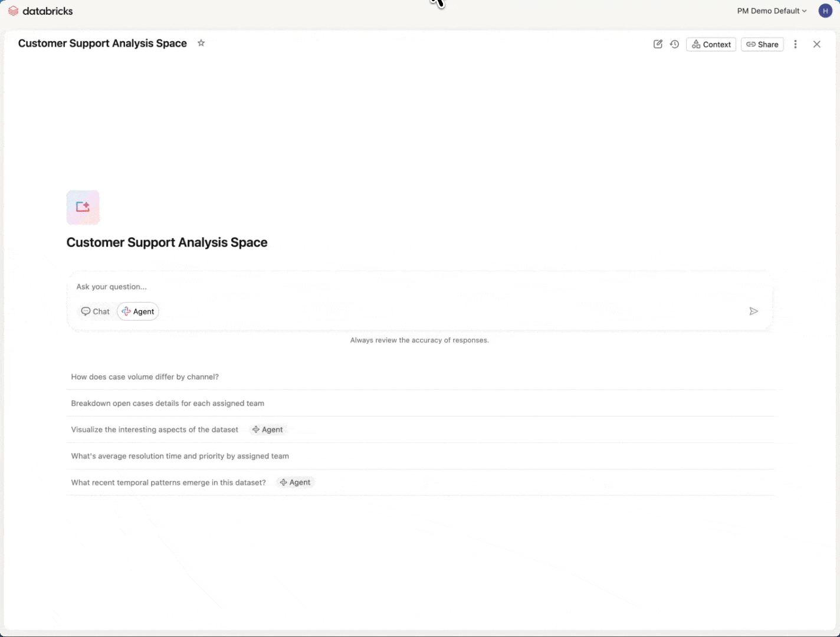Close the analysis space panel
The image size is (840, 637).
click(x=816, y=44)
